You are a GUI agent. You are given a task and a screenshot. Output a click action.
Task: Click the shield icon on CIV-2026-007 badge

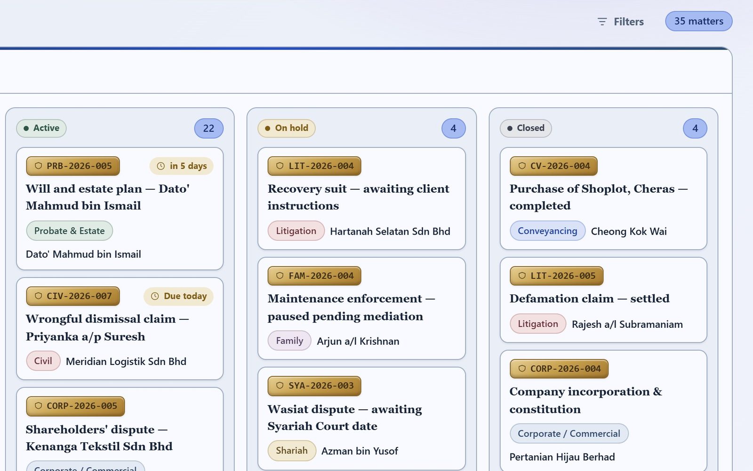pyautogui.click(x=39, y=296)
